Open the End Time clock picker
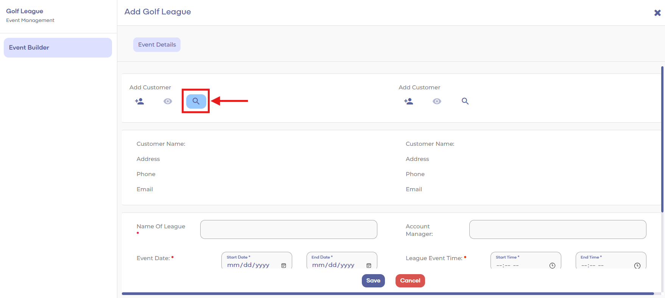 pyautogui.click(x=637, y=265)
